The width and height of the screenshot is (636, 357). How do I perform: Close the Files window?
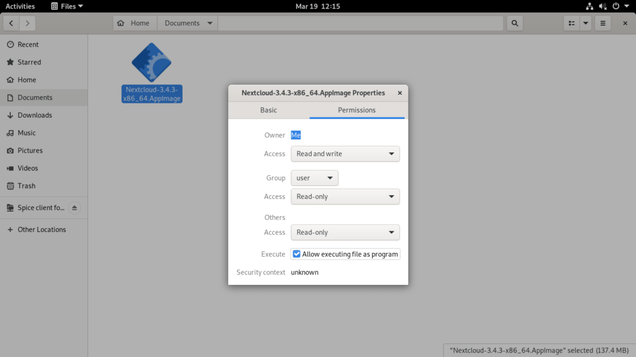(x=625, y=23)
